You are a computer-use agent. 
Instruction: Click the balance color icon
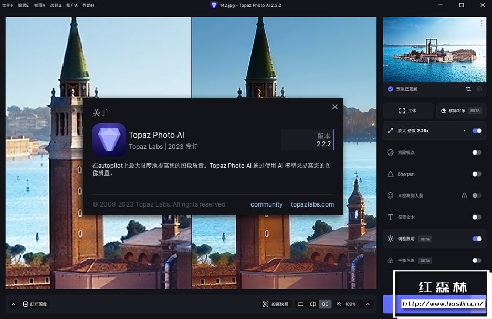(390, 260)
